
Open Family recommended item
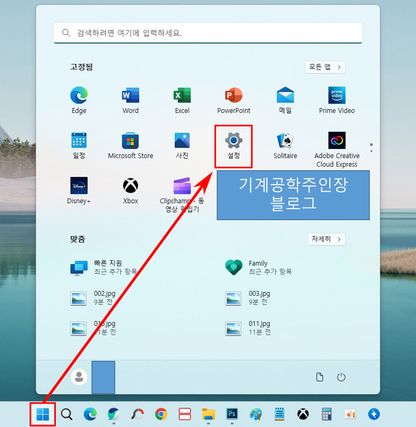(259, 268)
